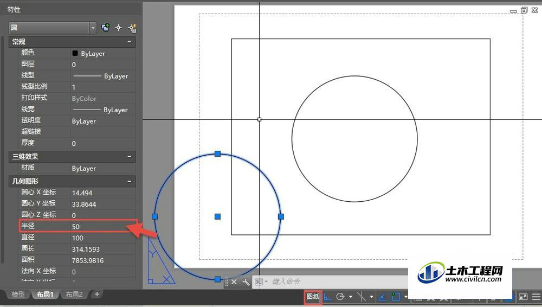Toggle isometric drafting in status bar
Screen dimensions: 542x307
coord(361,297)
